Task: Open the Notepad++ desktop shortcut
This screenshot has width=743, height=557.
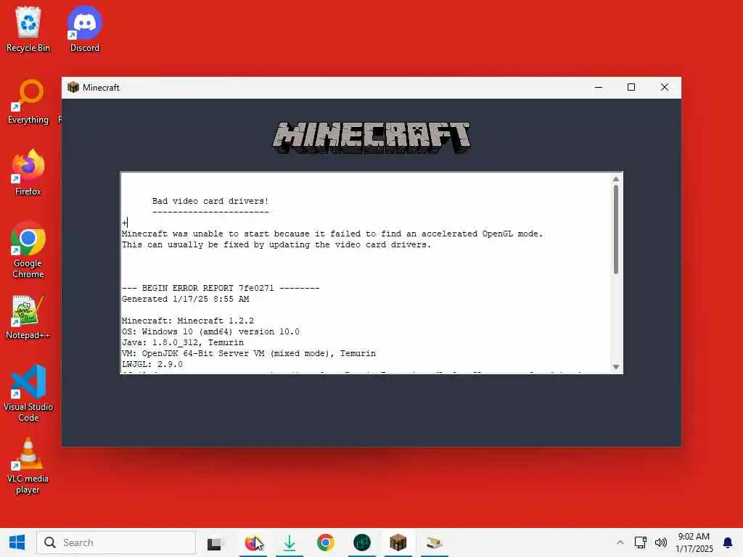Action: click(28, 318)
